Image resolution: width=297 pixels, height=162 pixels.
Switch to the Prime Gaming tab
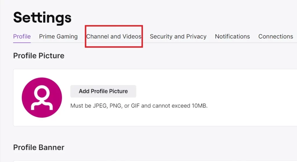pos(58,36)
